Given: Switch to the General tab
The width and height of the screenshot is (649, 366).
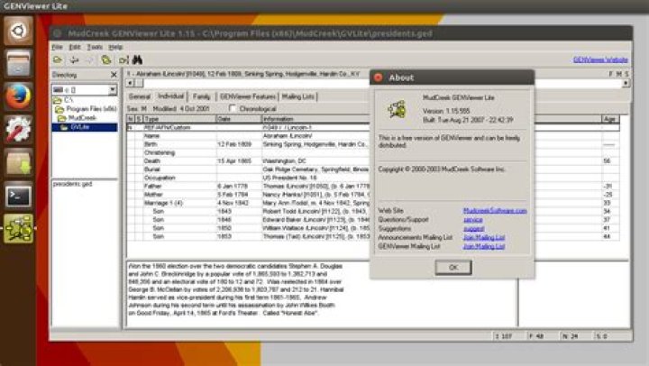Looking at the screenshot, I should click(140, 96).
